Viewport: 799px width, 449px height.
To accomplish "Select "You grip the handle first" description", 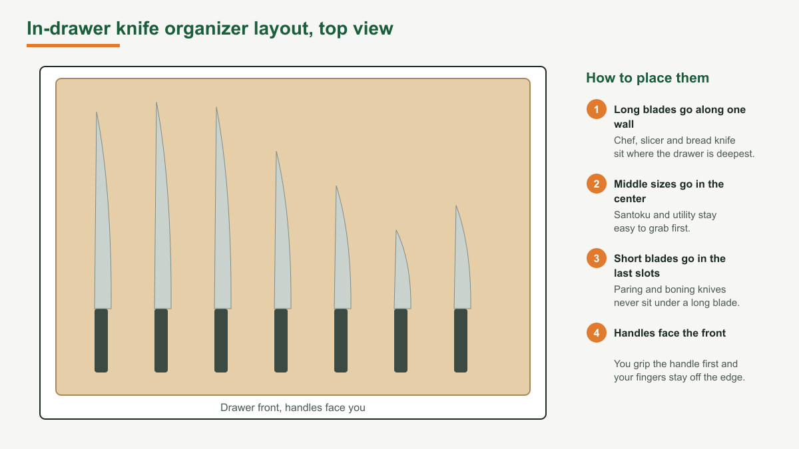I will coord(679,371).
